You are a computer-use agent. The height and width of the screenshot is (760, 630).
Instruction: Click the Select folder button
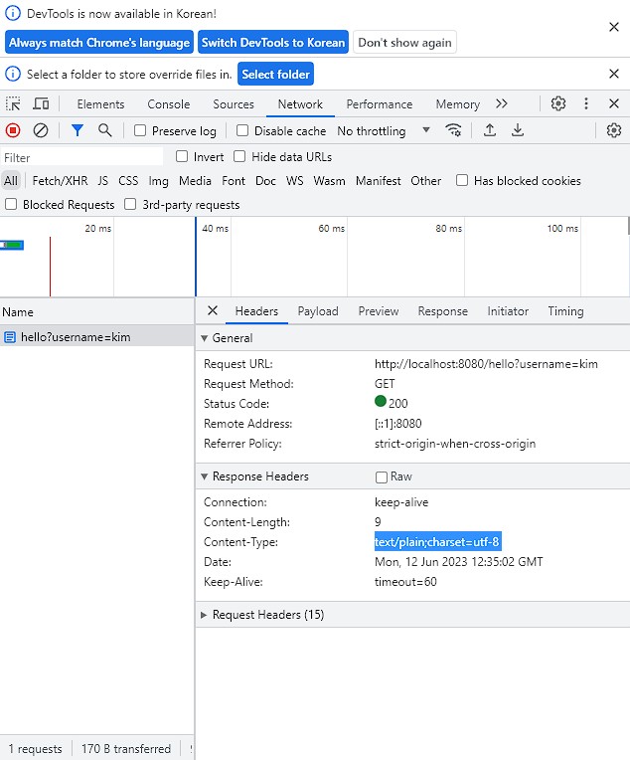(275, 74)
